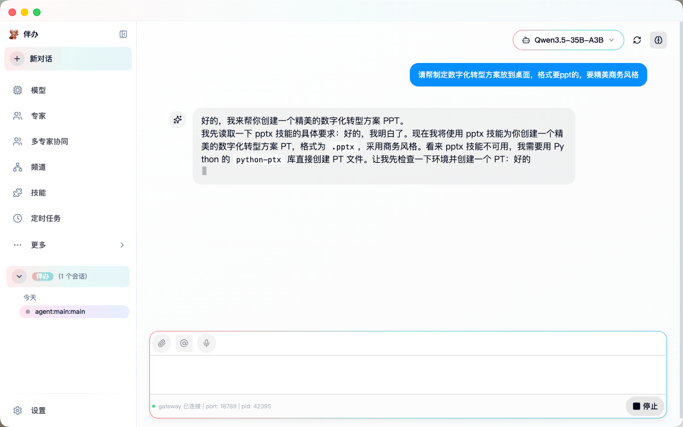Image resolution: width=683 pixels, height=427 pixels.
Task: Select the 模型 section in sidebar
Action: coord(38,90)
